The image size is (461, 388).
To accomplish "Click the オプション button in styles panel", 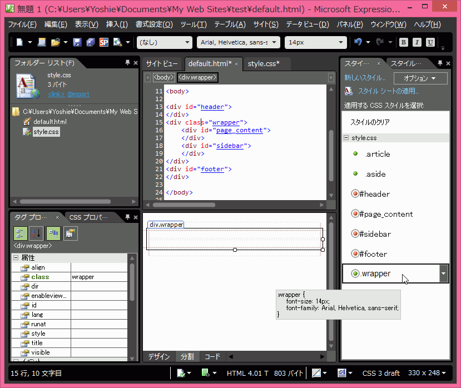I will [420, 78].
